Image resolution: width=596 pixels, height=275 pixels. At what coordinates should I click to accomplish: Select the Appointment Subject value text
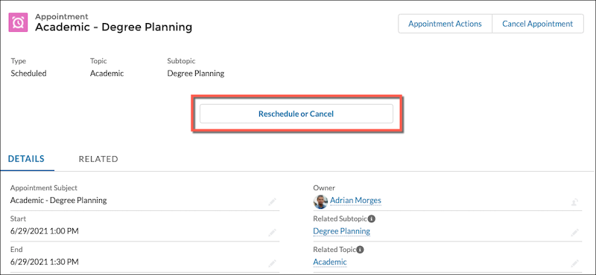[x=59, y=200]
